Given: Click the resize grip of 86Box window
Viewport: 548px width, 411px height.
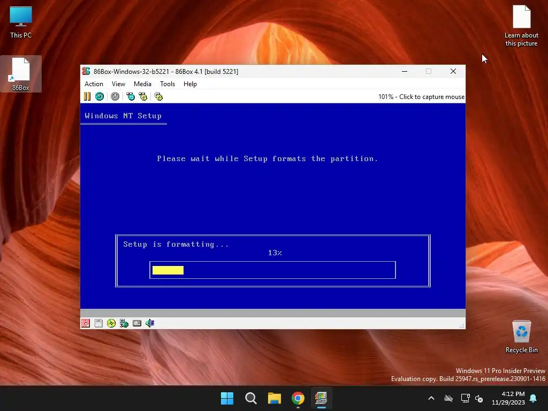Looking at the screenshot, I should pyautogui.click(x=462, y=326).
